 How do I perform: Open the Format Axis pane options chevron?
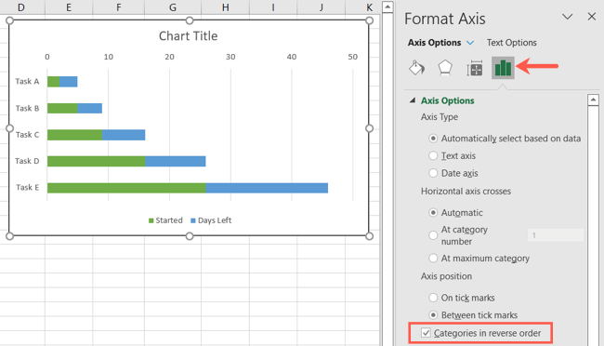tap(567, 17)
